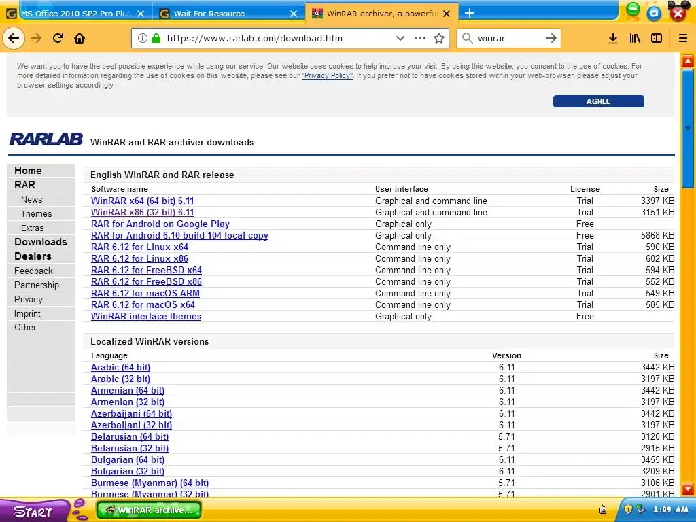This screenshot has height=522, width=696.
Task: Download WinRAR x86 (32 bit) 6.11
Action: (x=143, y=212)
